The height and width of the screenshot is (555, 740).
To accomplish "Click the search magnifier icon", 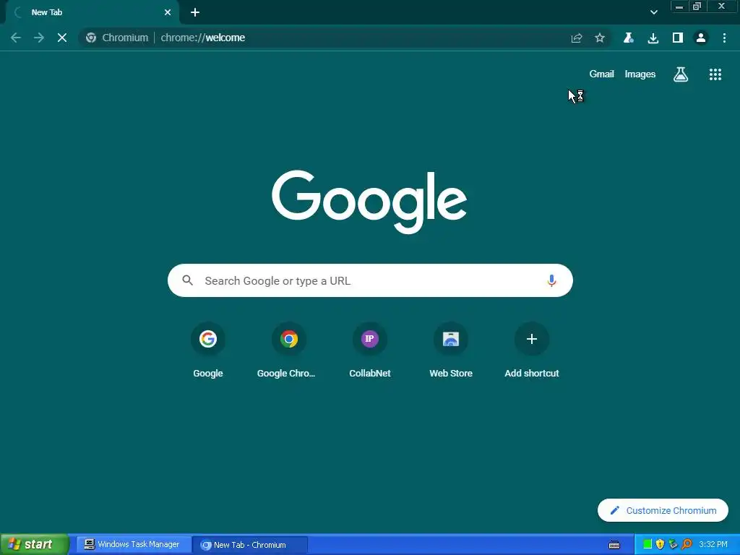I will (188, 281).
